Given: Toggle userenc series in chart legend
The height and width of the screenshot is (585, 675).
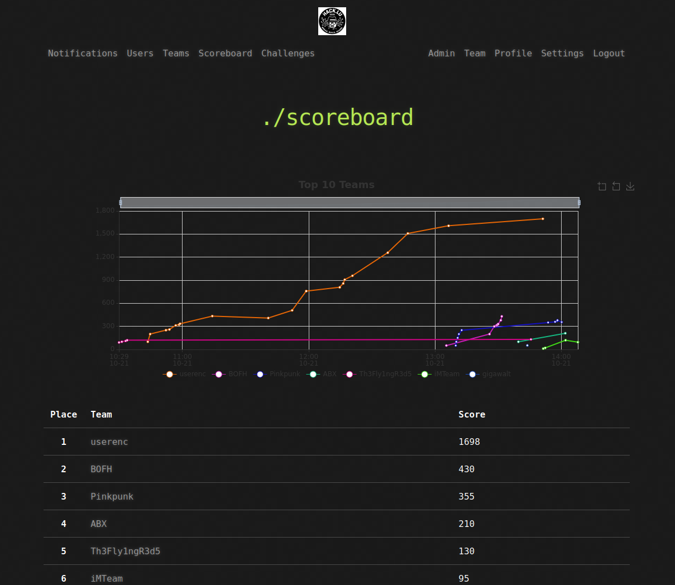Looking at the screenshot, I should [184, 374].
